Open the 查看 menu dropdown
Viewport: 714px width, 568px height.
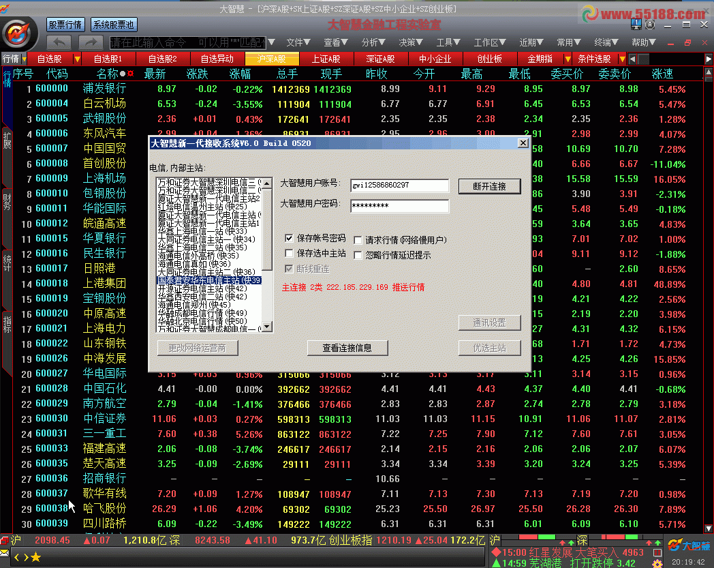(x=336, y=42)
